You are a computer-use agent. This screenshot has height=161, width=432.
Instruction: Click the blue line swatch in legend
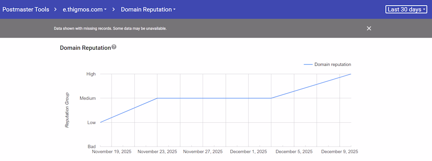point(308,65)
